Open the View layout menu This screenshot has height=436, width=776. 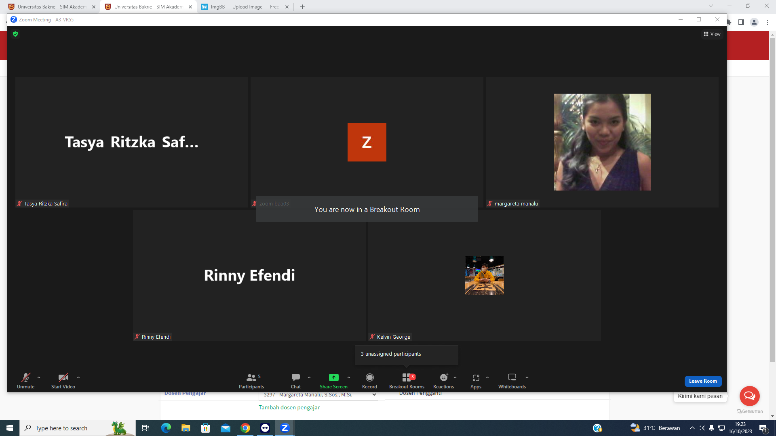tap(712, 34)
